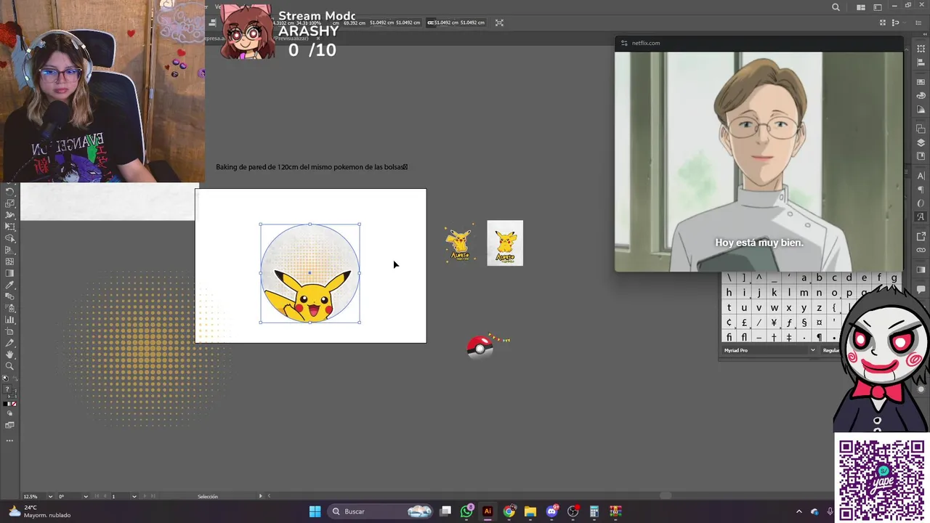Viewport: 930px width, 523px height.
Task: Select the Mesh tool
Action: coord(10,261)
